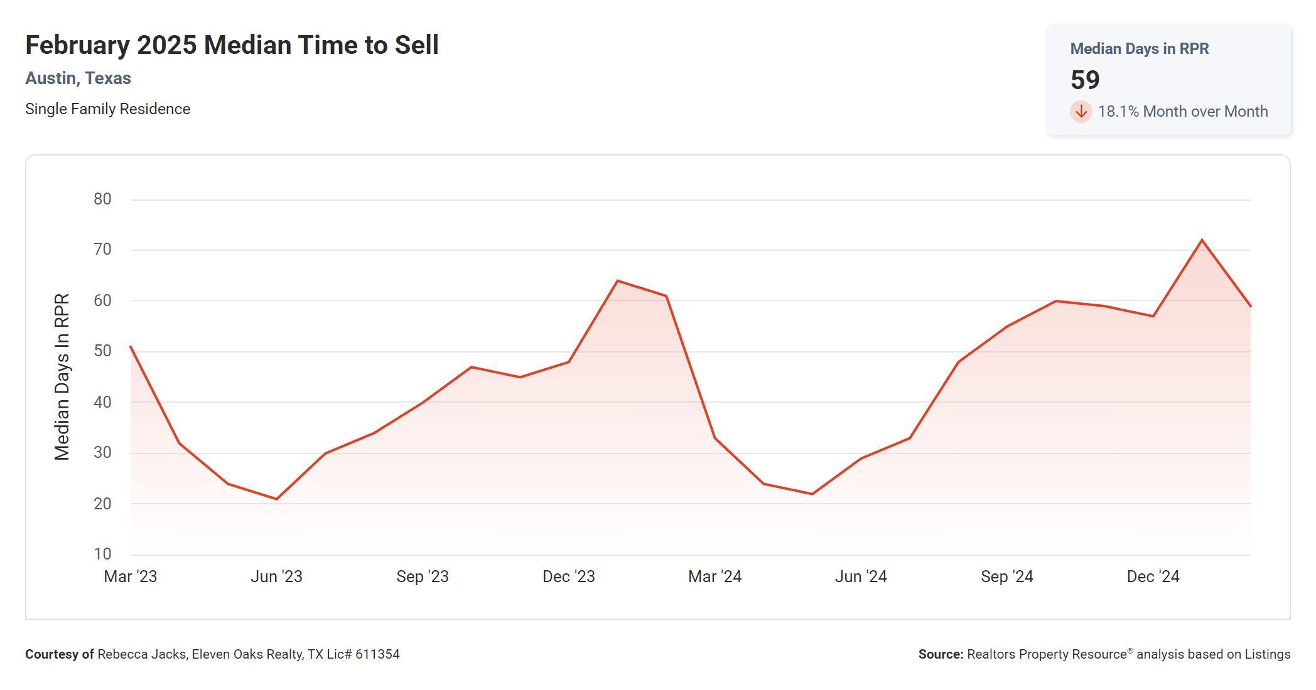Click the 'Single Family Residence' label
The height and width of the screenshot is (690, 1316).
point(107,109)
